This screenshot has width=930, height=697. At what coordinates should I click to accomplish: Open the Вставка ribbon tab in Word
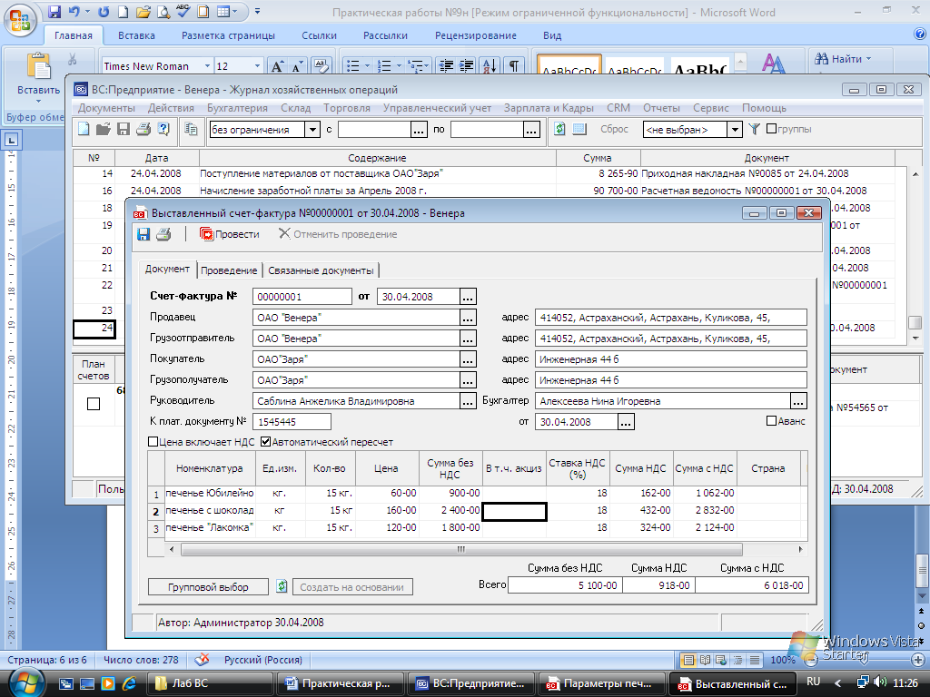[x=136, y=35]
